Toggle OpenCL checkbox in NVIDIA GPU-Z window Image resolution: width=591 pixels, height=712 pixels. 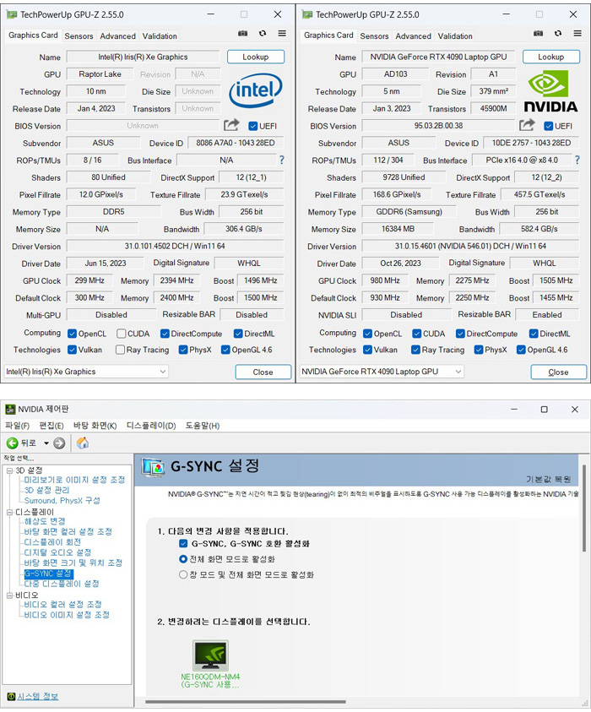tap(367, 334)
